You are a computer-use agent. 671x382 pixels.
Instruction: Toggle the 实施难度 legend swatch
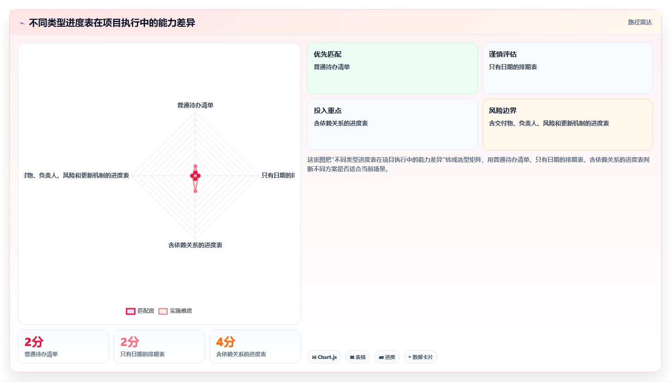163,311
